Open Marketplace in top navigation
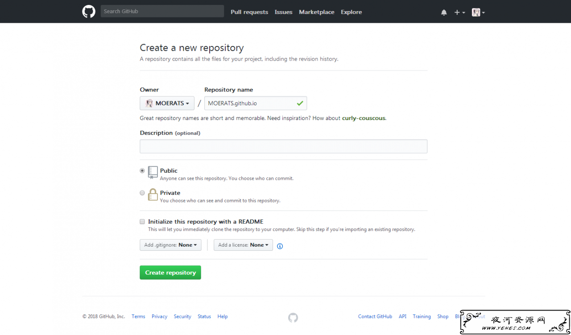 point(317,12)
